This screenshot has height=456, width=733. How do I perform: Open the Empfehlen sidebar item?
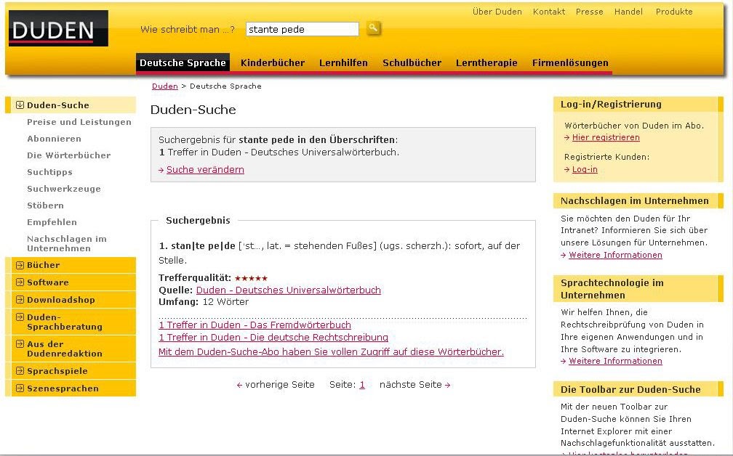(52, 222)
